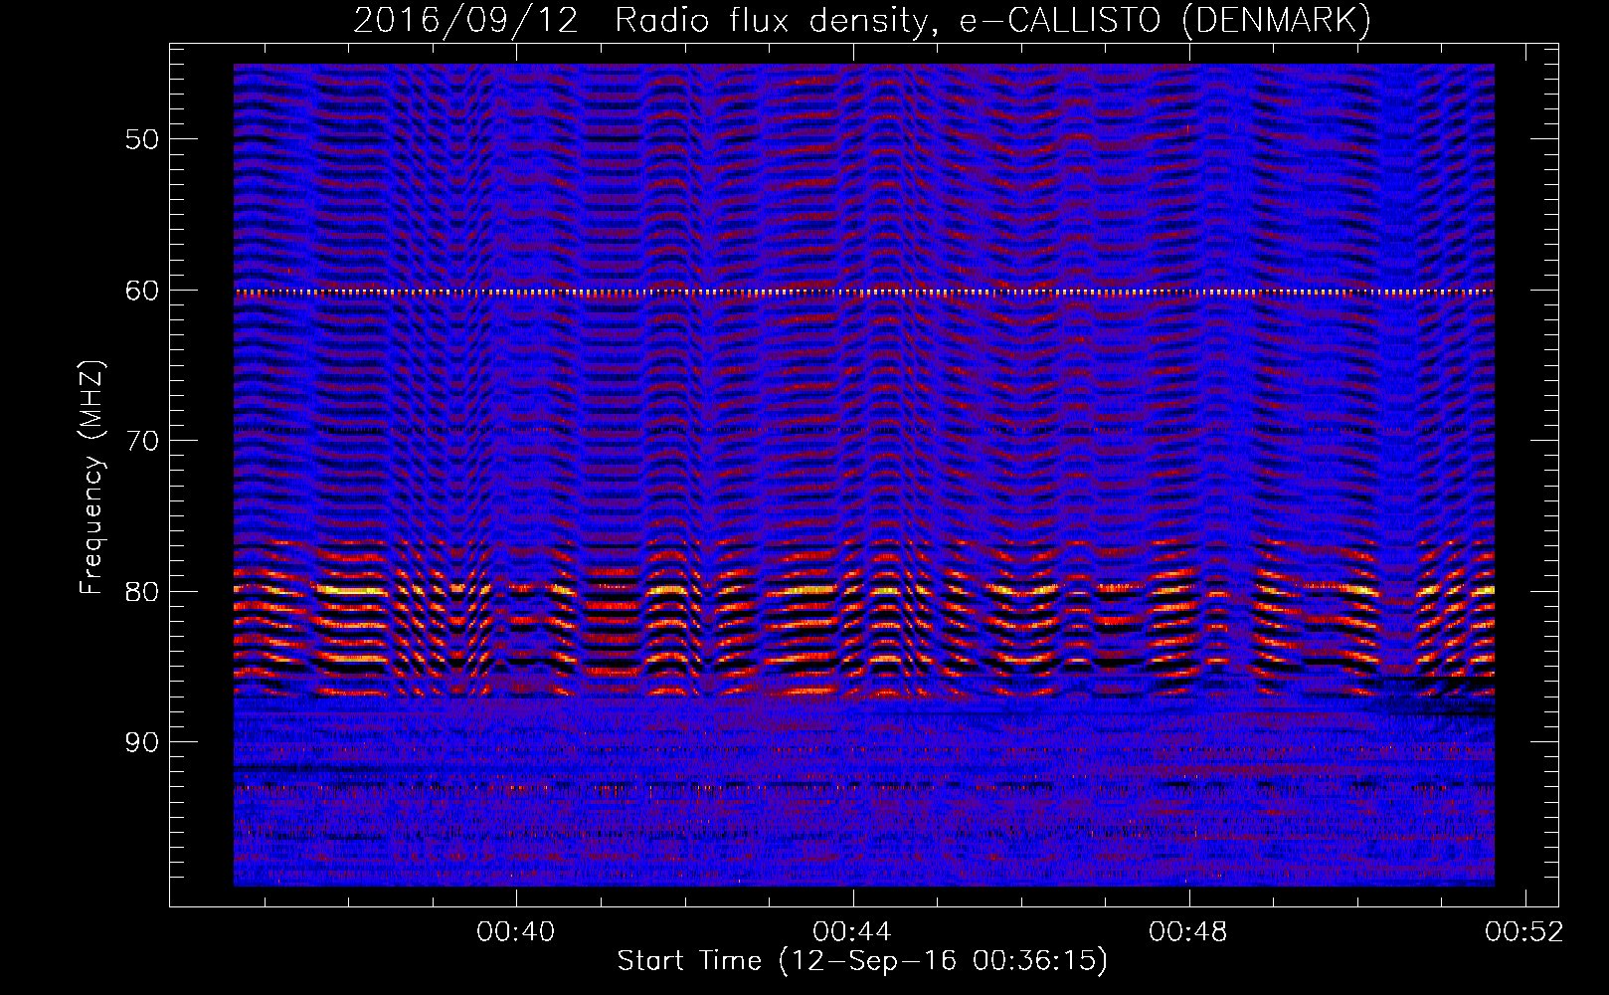1609x995 pixels.
Task: Click the 'Start Time (12-Sep-16 00:36:15)' x-axis label
Action: [862, 961]
